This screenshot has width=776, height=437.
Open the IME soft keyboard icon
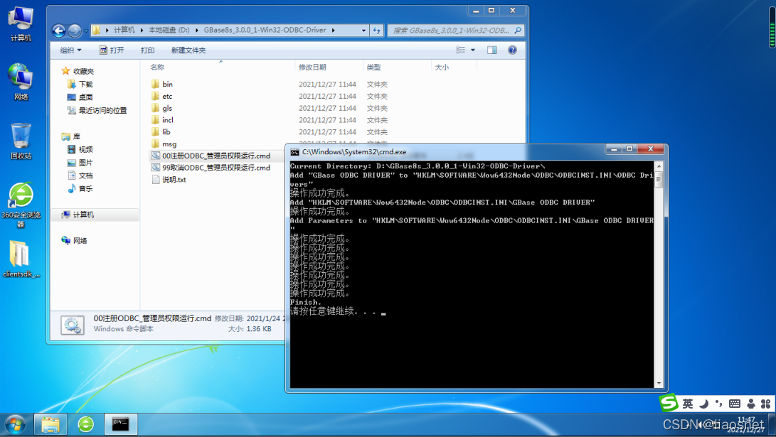click(735, 404)
